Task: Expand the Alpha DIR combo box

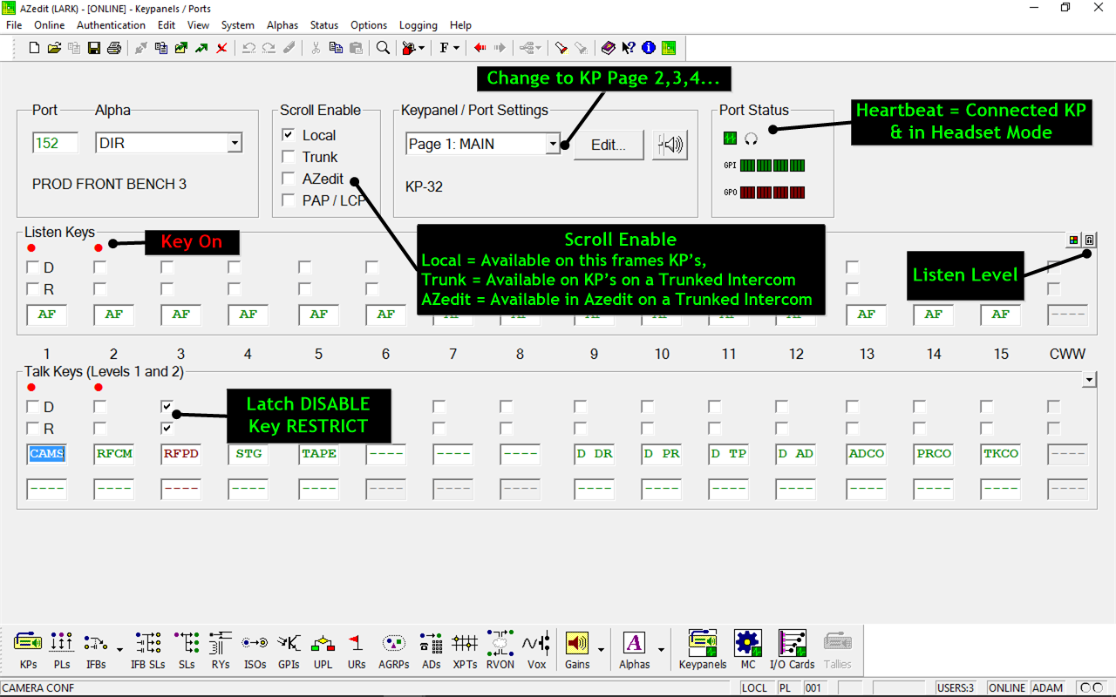Action: [x=234, y=143]
